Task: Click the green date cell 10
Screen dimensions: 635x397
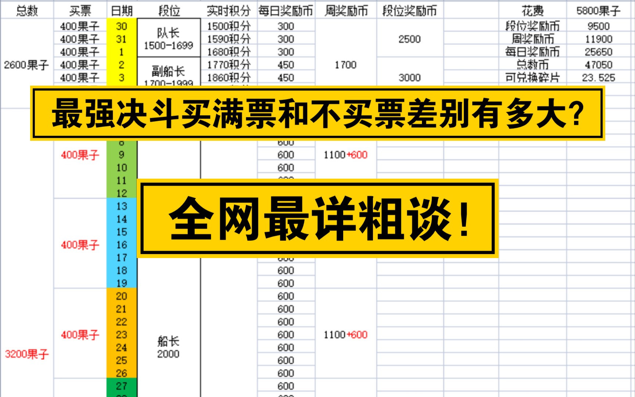Action: click(x=122, y=168)
